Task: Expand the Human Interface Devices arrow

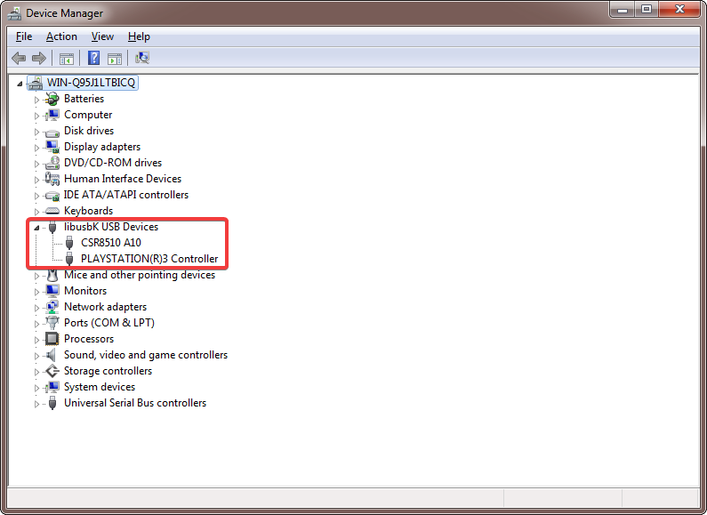Action: (36, 180)
